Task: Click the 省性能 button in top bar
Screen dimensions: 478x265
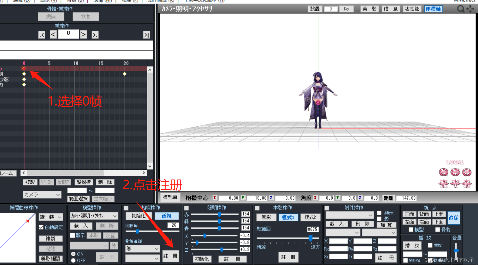Action: (x=412, y=9)
